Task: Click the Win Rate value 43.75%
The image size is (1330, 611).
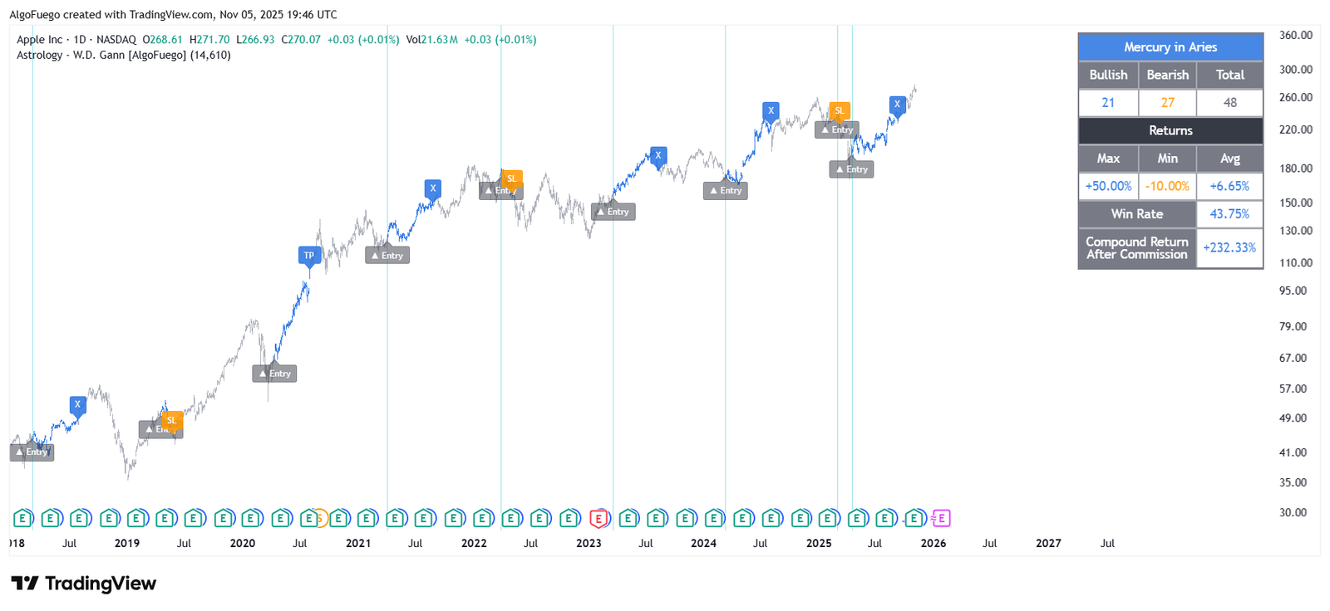Action: click(1229, 214)
